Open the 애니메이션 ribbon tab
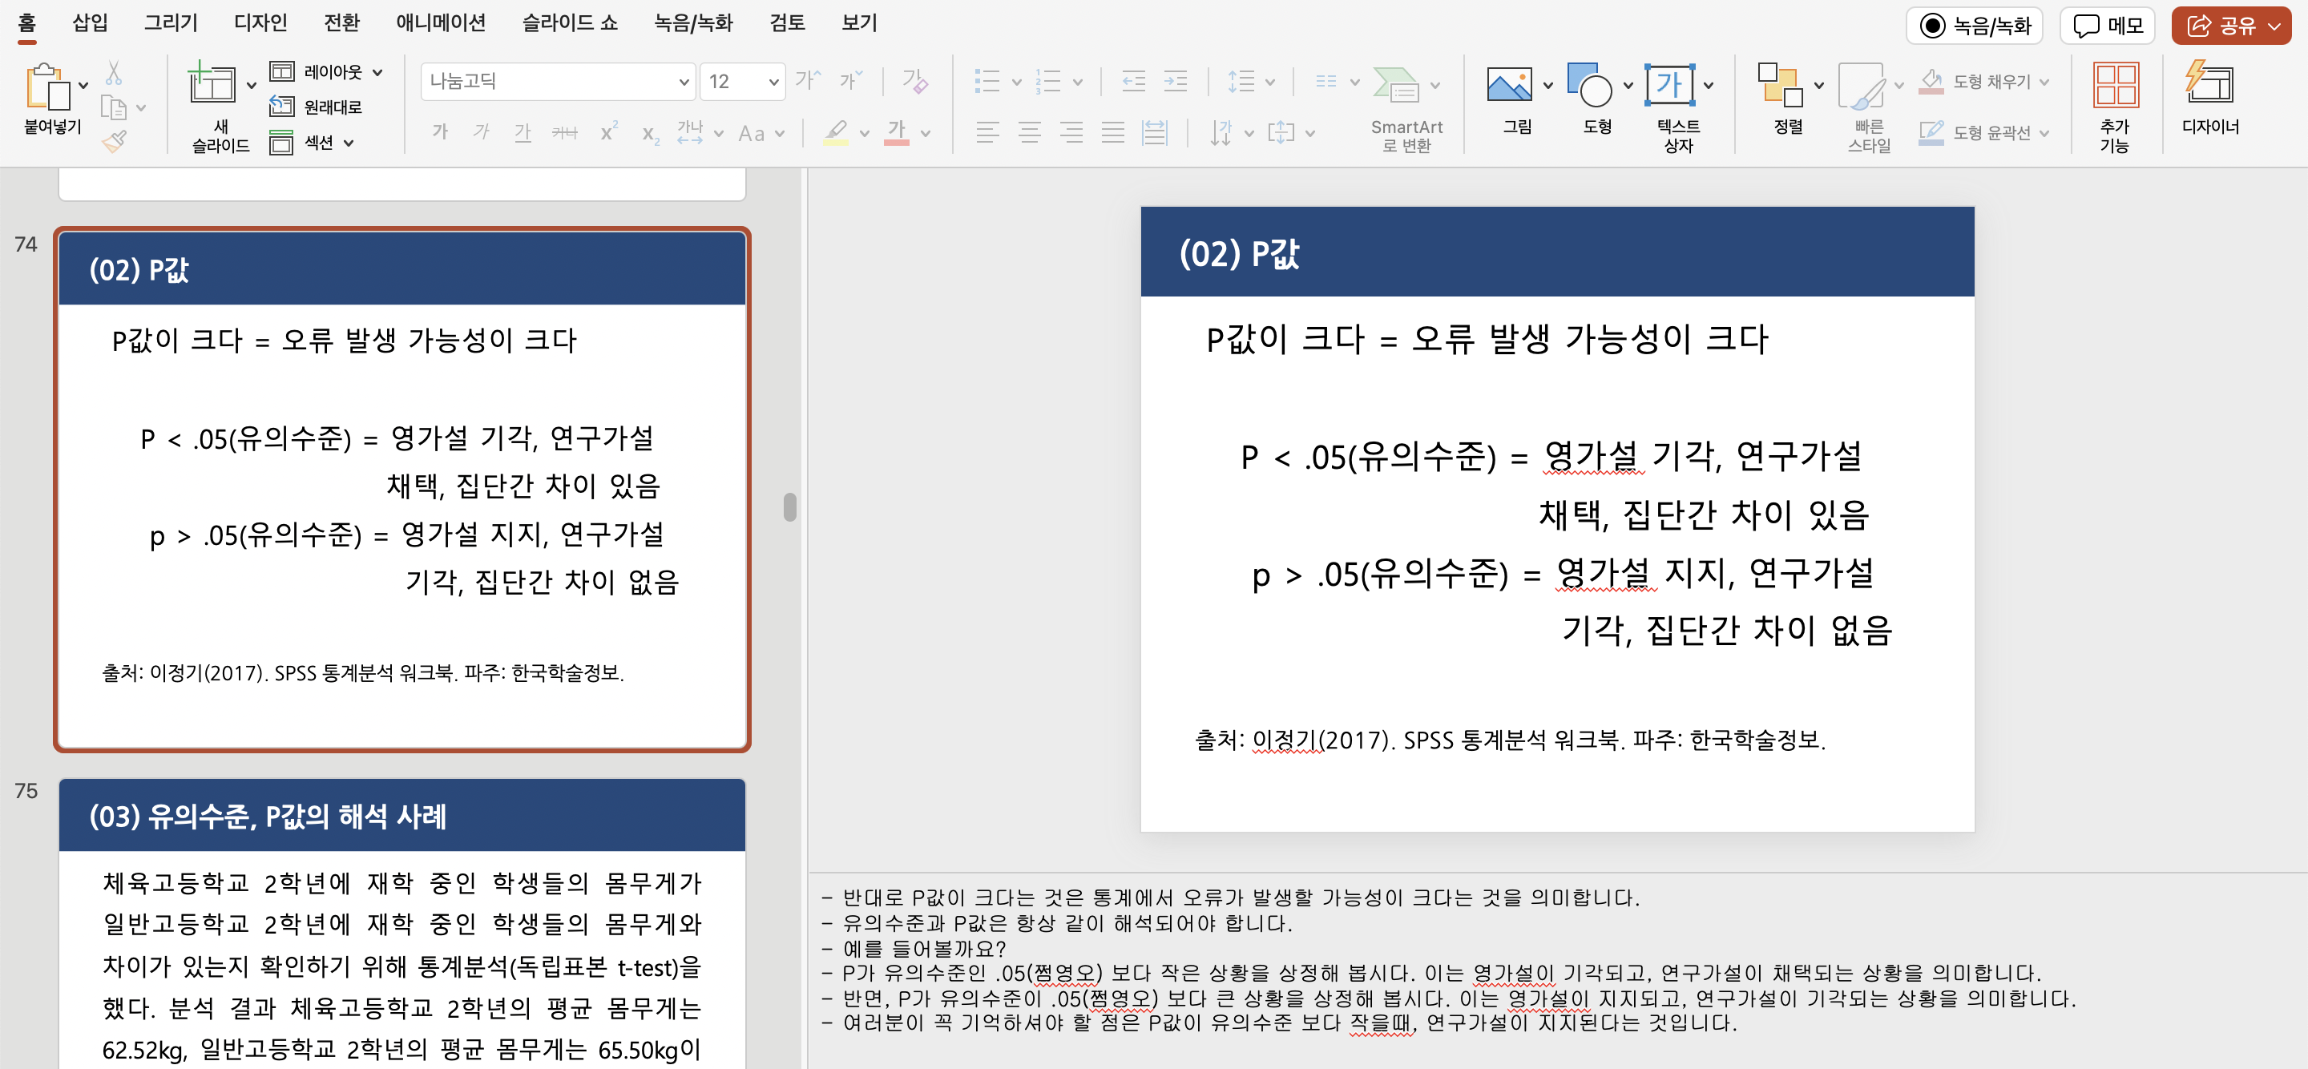Viewport: 2308px width, 1069px height. click(440, 22)
